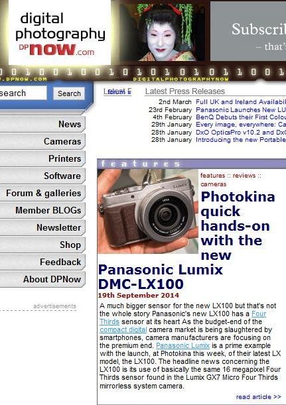Open Every image, everywhere press release
The image size is (286, 405).
pos(241,125)
